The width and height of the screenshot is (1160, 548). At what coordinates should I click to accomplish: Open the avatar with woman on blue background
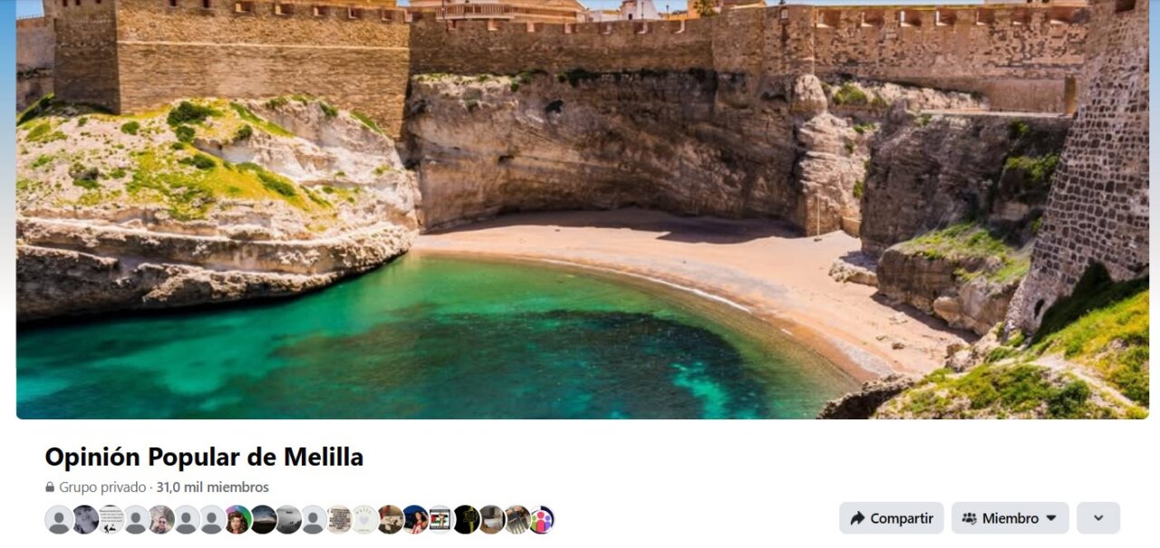(x=415, y=520)
